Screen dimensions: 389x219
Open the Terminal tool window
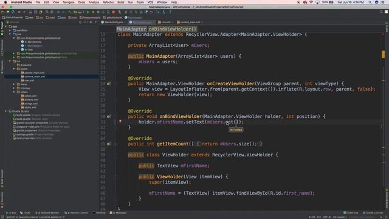click(99, 213)
